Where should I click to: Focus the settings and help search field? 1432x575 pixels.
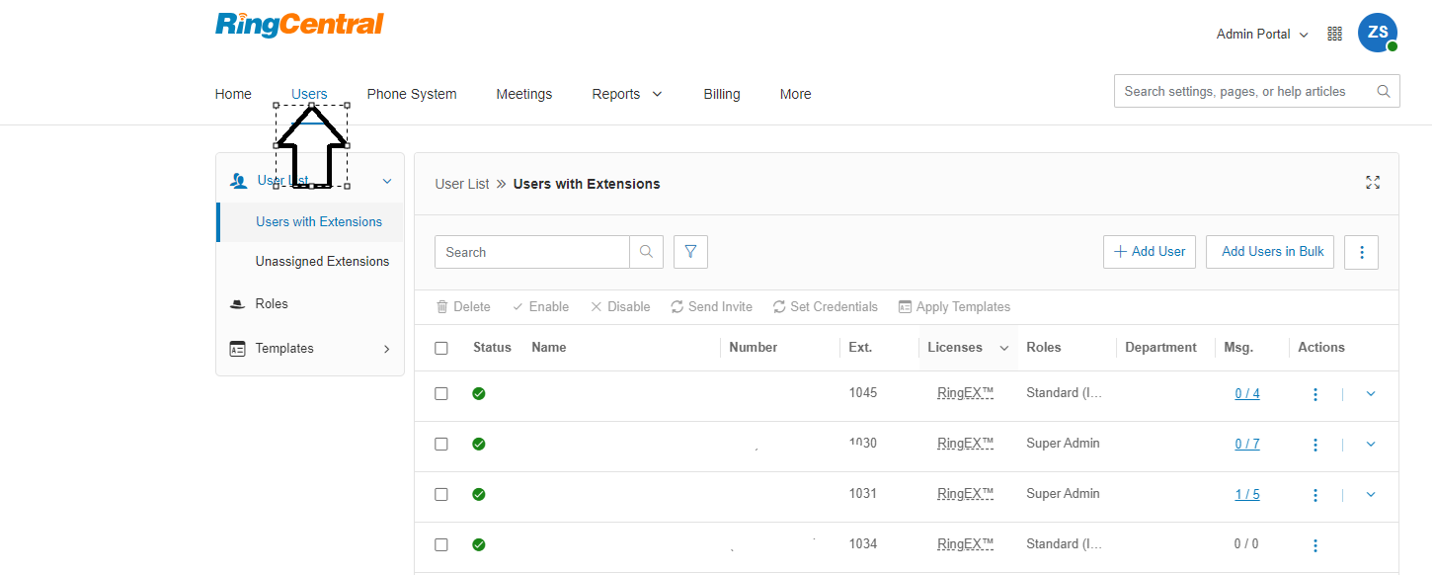point(1244,91)
